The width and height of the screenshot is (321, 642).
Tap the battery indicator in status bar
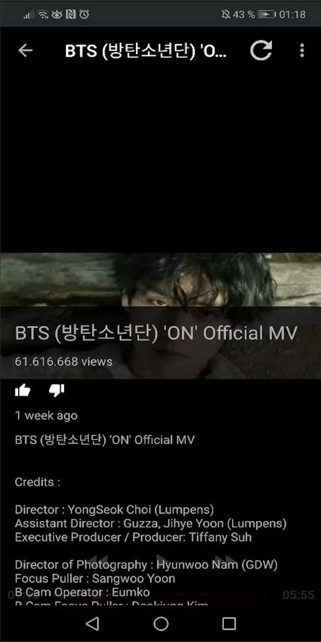[267, 14]
